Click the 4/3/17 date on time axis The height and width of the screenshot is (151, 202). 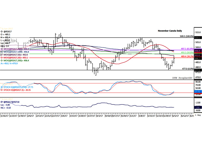tap(100, 116)
